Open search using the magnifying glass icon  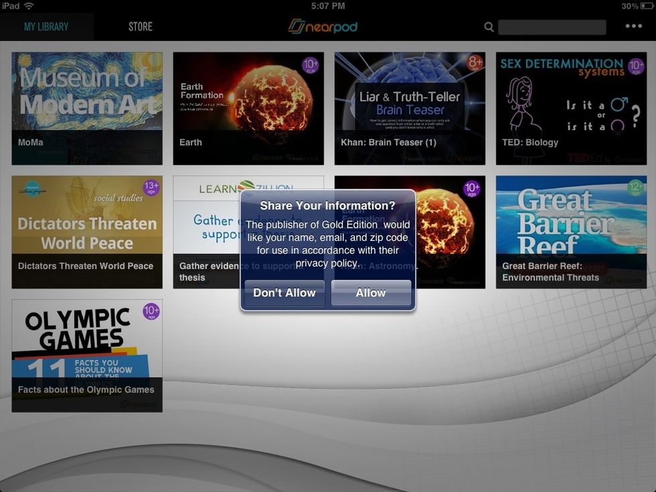point(489,27)
